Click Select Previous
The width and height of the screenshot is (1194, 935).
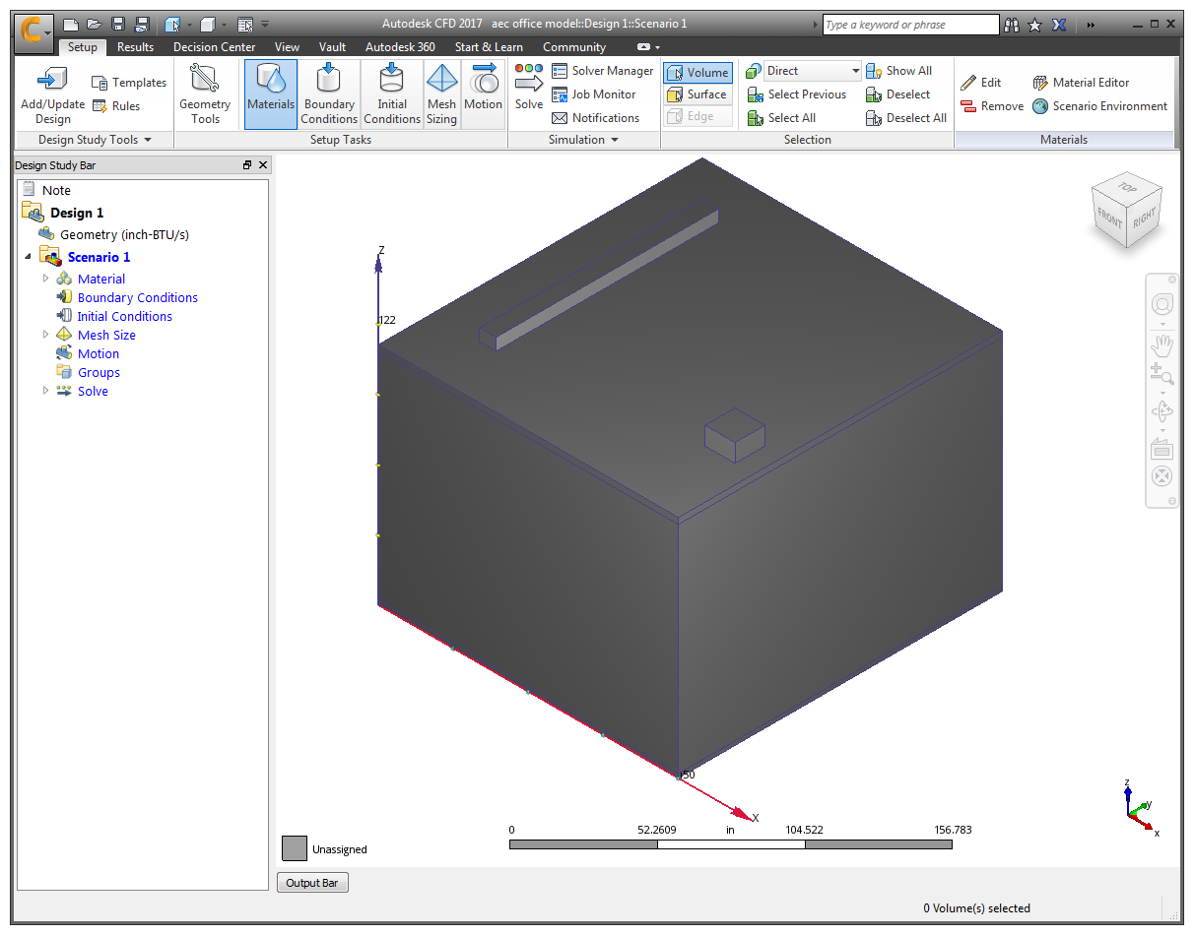click(797, 94)
